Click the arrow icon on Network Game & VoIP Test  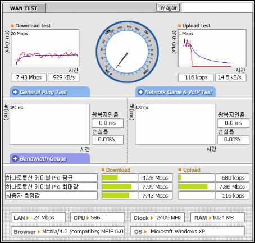[x=140, y=92]
